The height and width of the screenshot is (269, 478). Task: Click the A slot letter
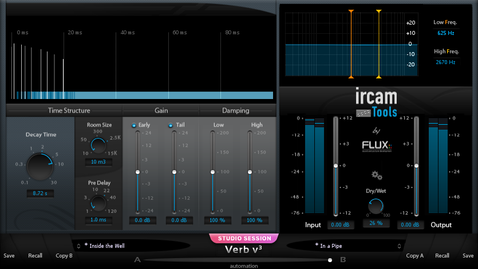pyautogui.click(x=137, y=260)
